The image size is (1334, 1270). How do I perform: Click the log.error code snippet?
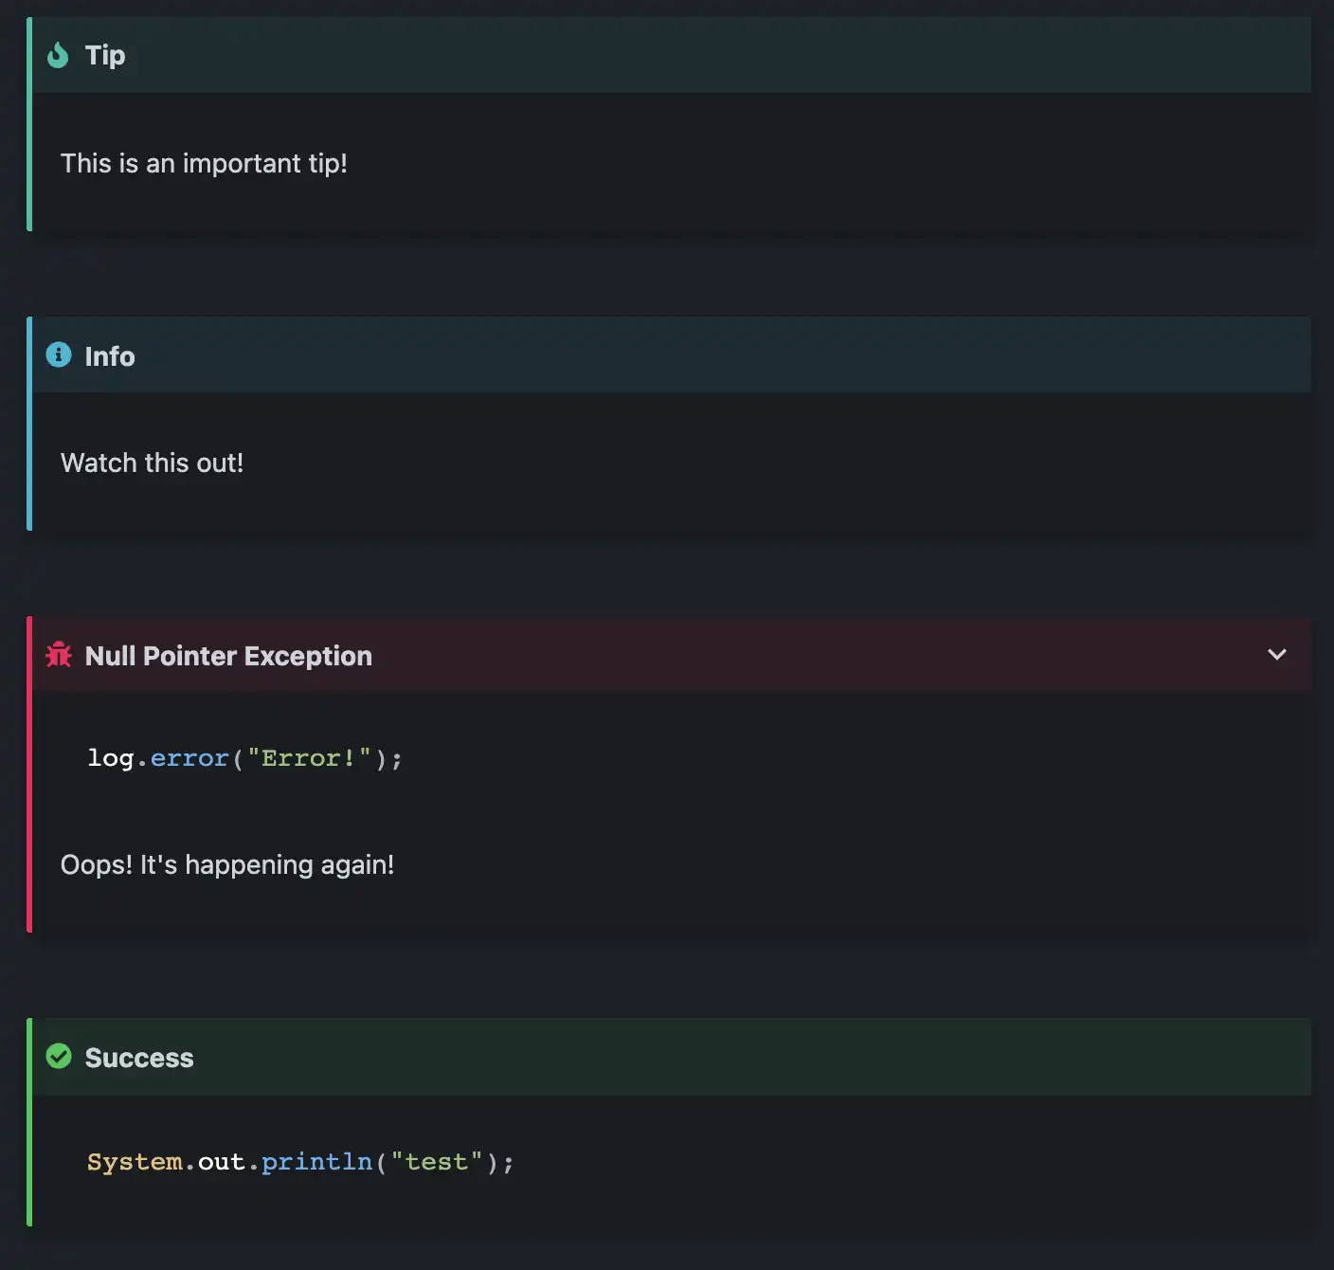[243, 757]
